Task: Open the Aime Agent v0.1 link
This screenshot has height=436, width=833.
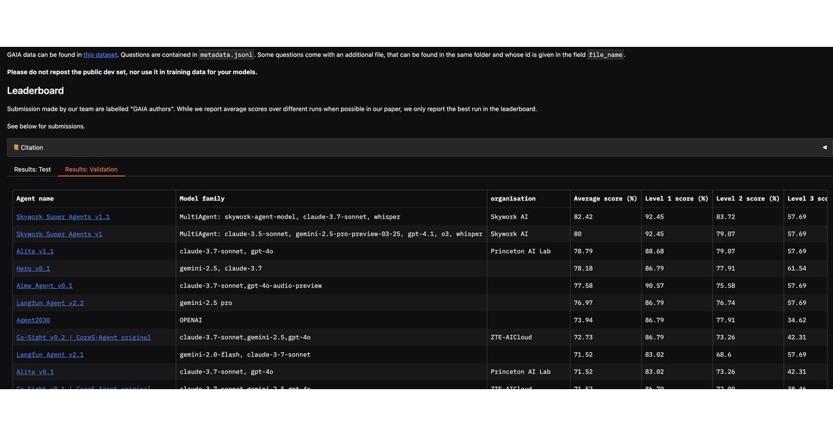Action: click(44, 285)
